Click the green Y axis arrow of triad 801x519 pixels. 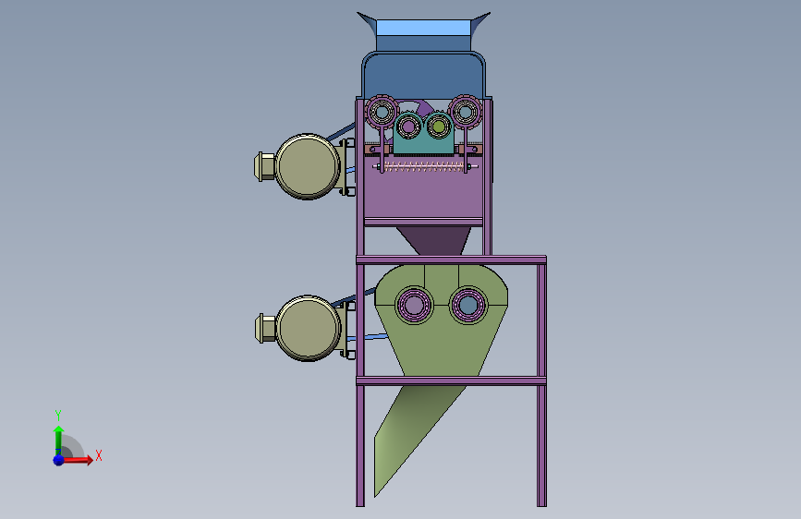click(x=58, y=440)
